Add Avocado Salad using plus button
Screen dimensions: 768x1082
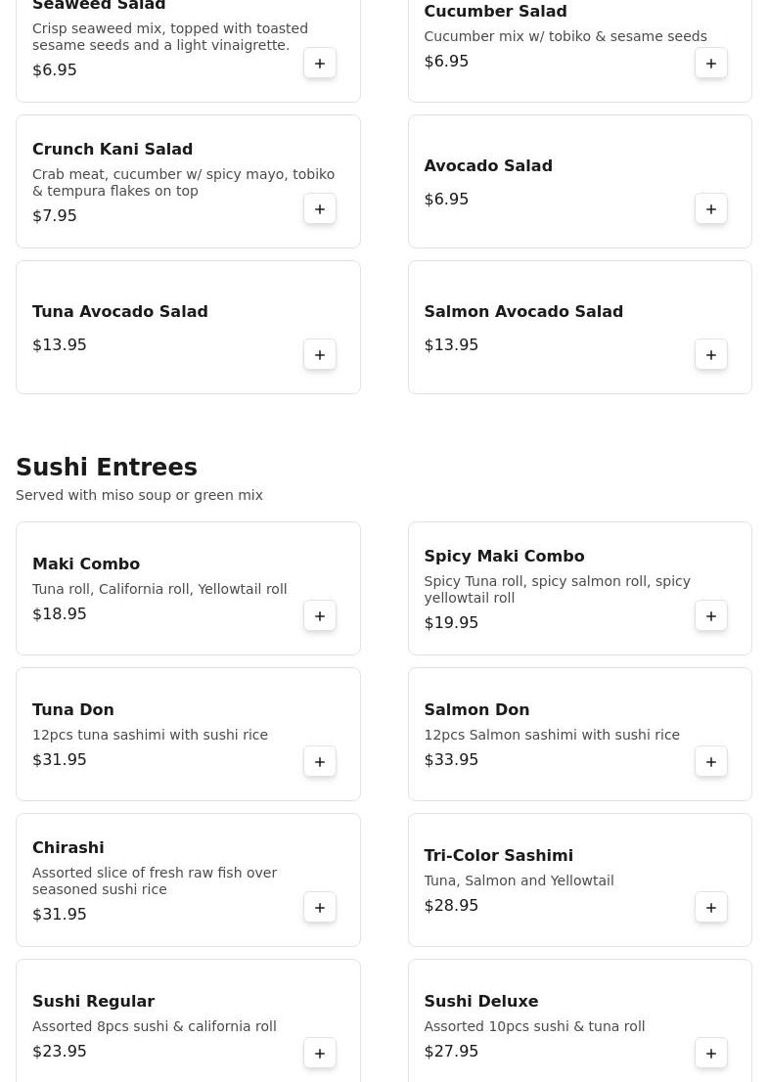(711, 209)
